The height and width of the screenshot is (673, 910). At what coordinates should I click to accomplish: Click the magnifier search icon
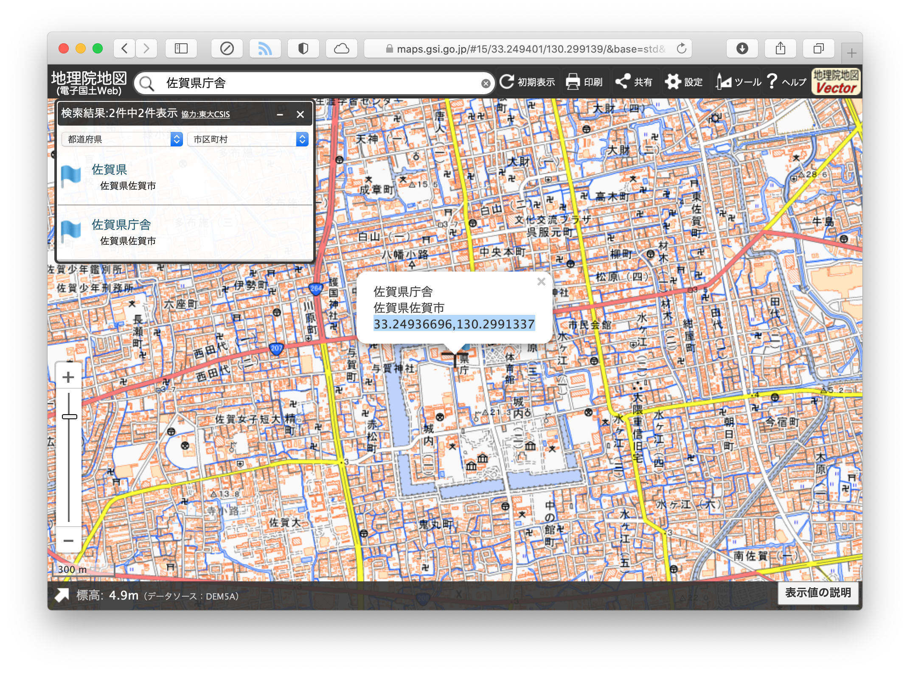tap(147, 83)
